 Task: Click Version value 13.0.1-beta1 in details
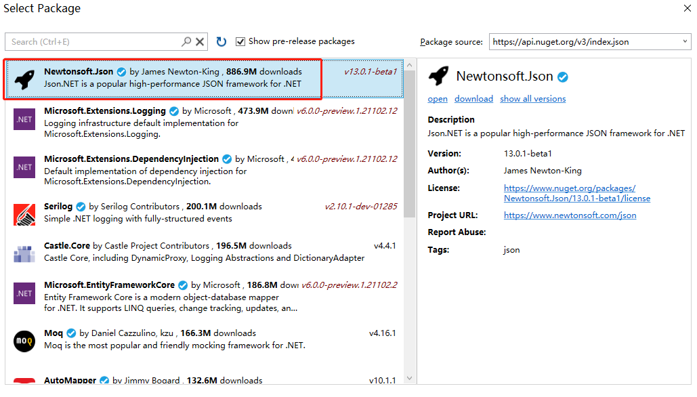(528, 153)
